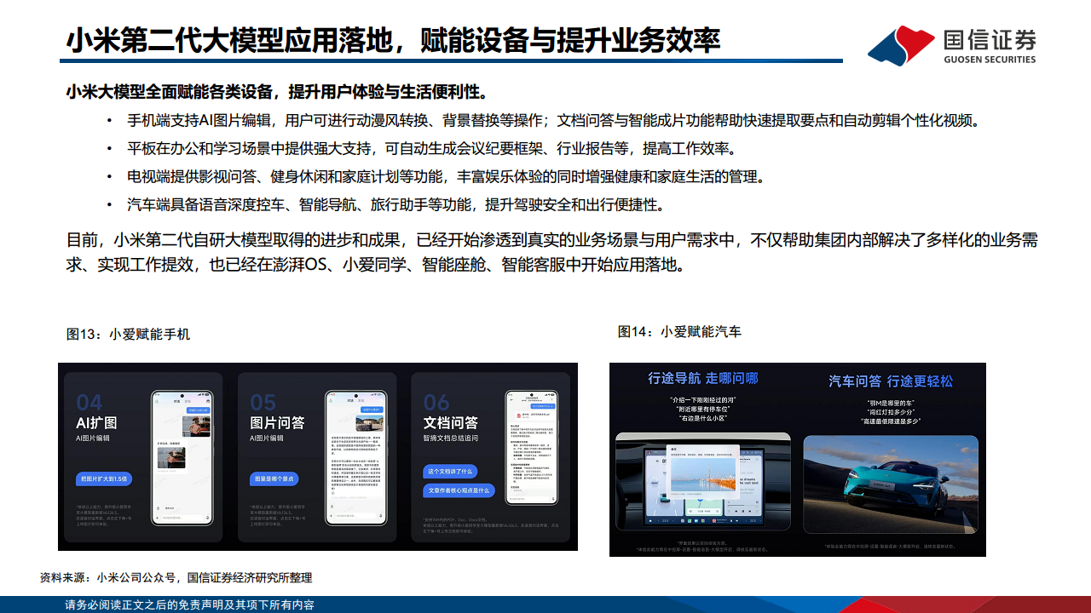Viewport: 1091px width, 613px height.
Task: Click quote 右边是什么小区
Action: click(702, 420)
